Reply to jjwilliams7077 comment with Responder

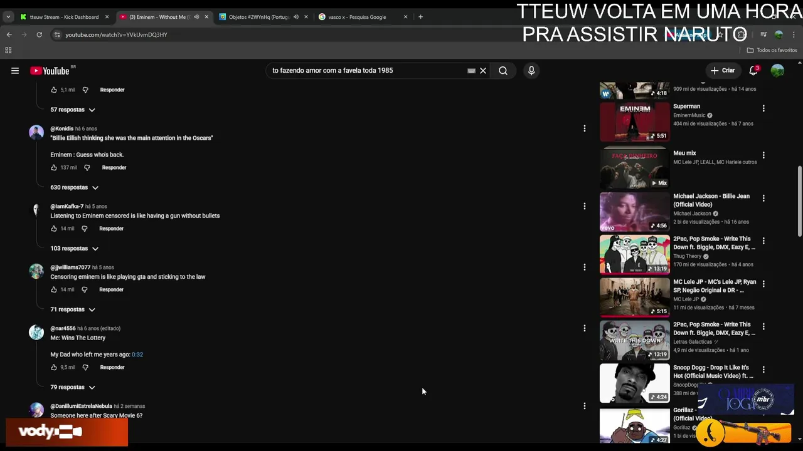tap(111, 289)
